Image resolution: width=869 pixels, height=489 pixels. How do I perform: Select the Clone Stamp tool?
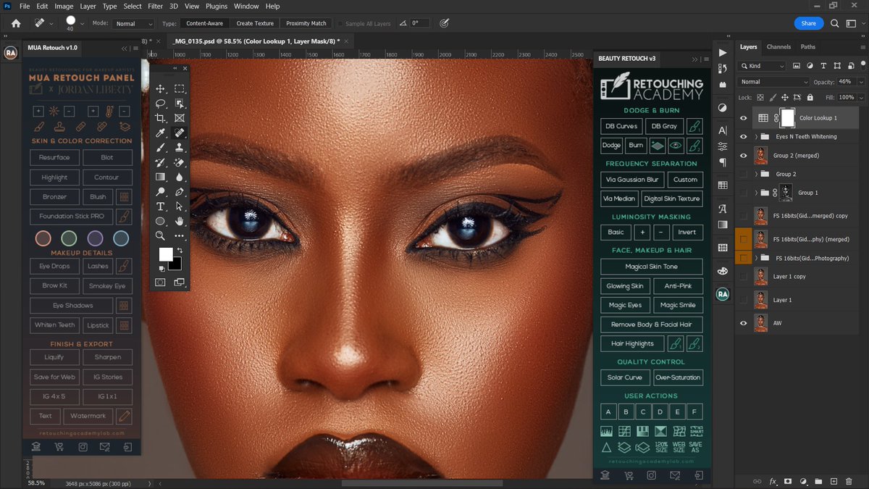click(x=180, y=148)
